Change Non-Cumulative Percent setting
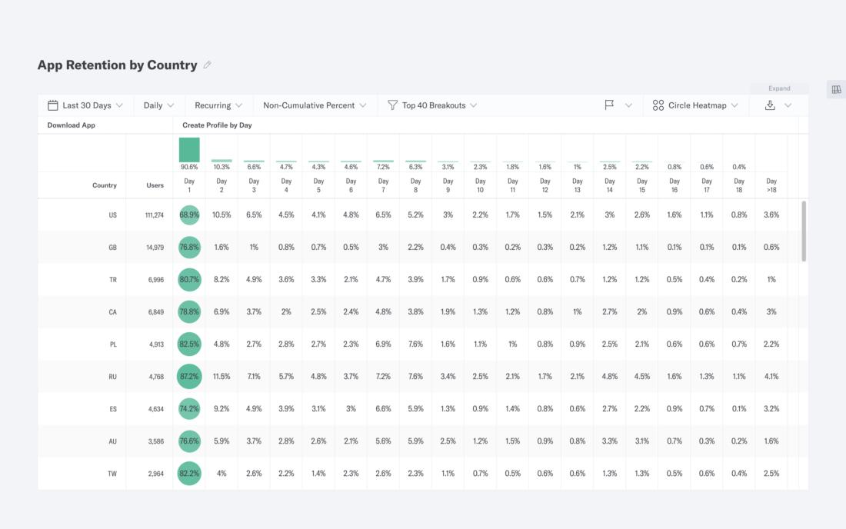The height and width of the screenshot is (529, 846). [x=315, y=105]
